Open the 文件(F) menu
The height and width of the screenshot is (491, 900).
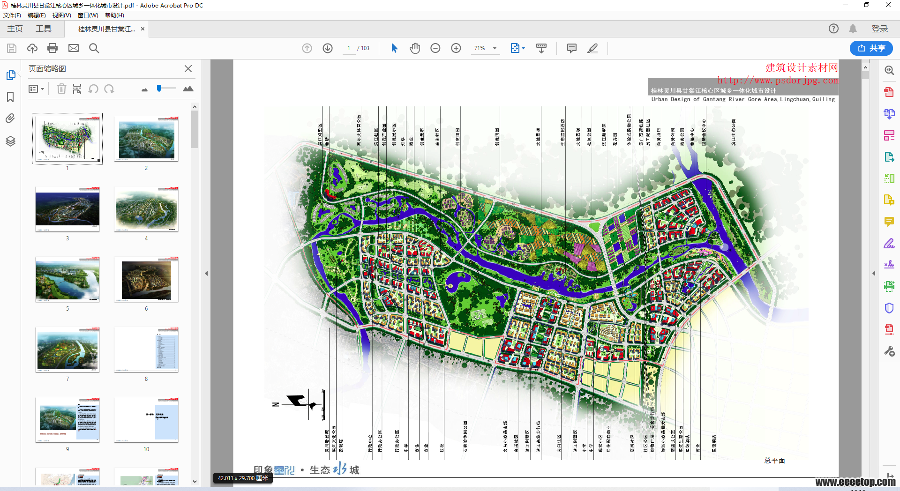[12, 15]
